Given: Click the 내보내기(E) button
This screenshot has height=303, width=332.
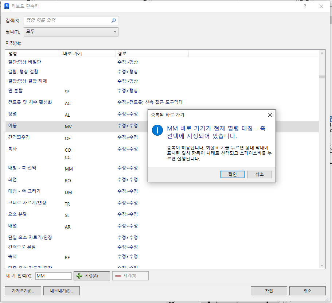Looking at the screenshot, I should pos(61,291).
